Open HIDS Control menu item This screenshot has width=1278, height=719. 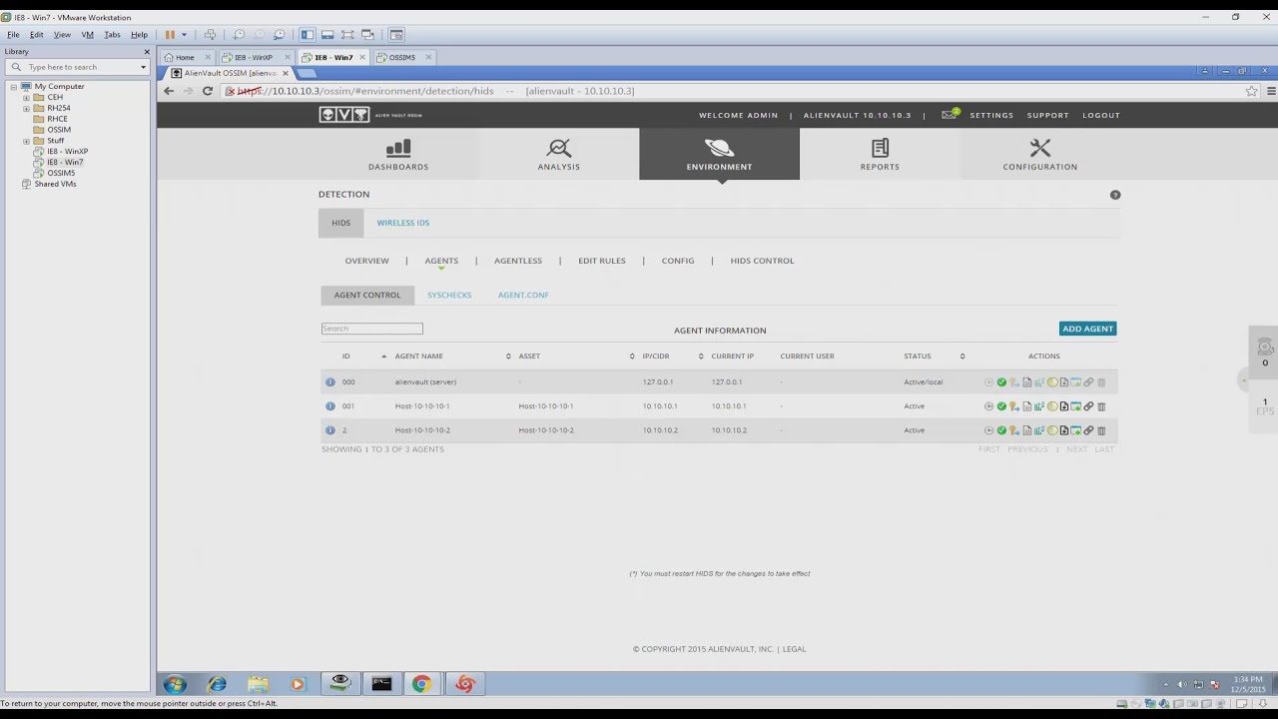pos(762,261)
